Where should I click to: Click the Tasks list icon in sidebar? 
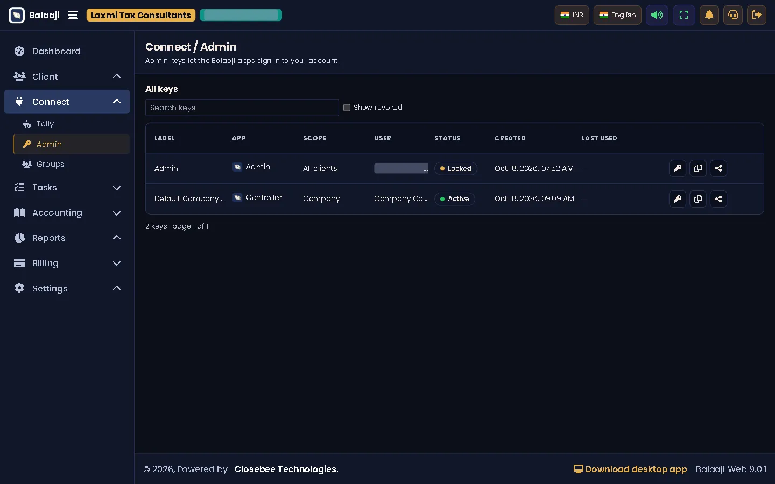(x=19, y=187)
